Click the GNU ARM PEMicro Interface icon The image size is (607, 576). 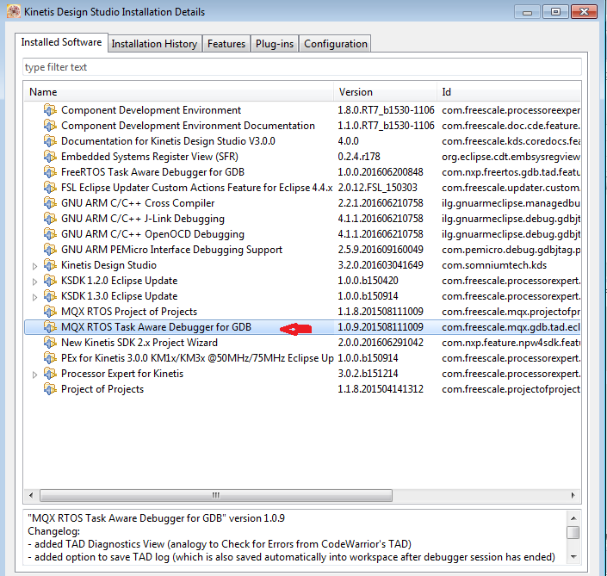point(50,250)
